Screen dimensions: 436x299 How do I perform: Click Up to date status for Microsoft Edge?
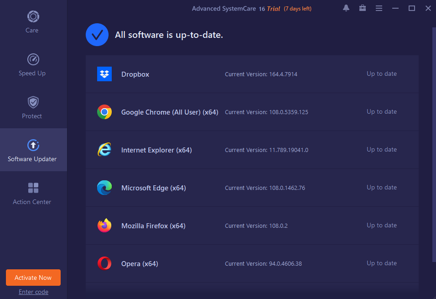(x=381, y=187)
